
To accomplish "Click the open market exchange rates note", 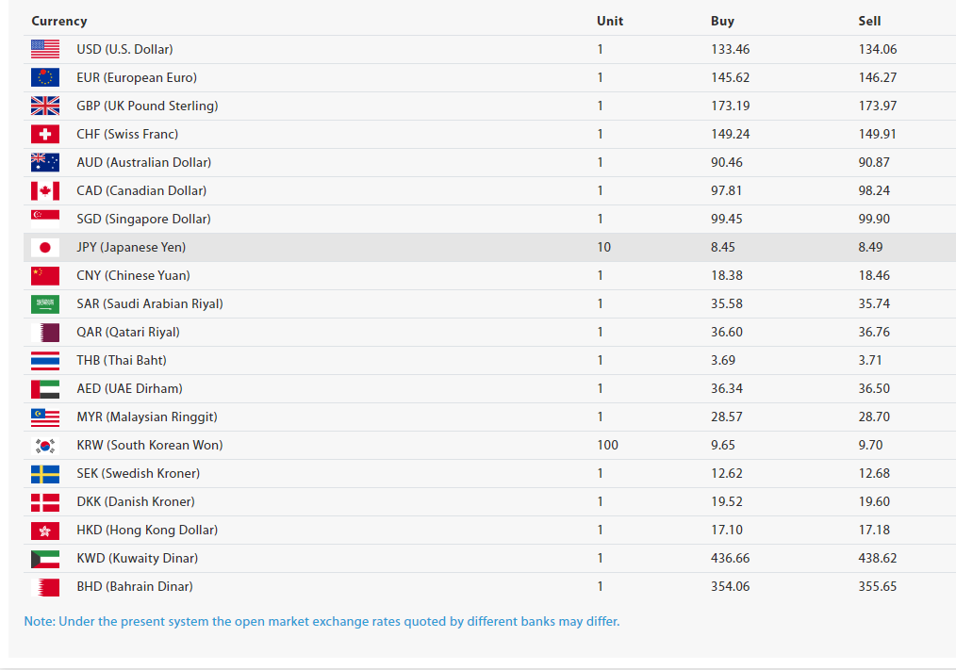I will click(321, 621).
